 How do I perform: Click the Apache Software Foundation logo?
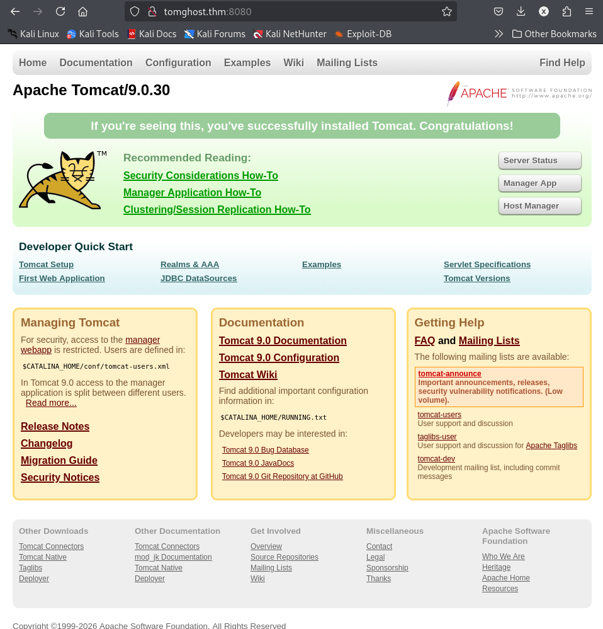(x=519, y=93)
